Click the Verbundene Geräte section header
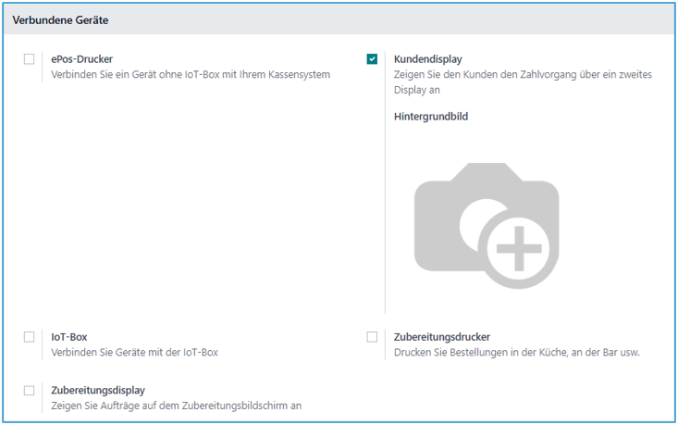The width and height of the screenshot is (678, 425). 60,19
